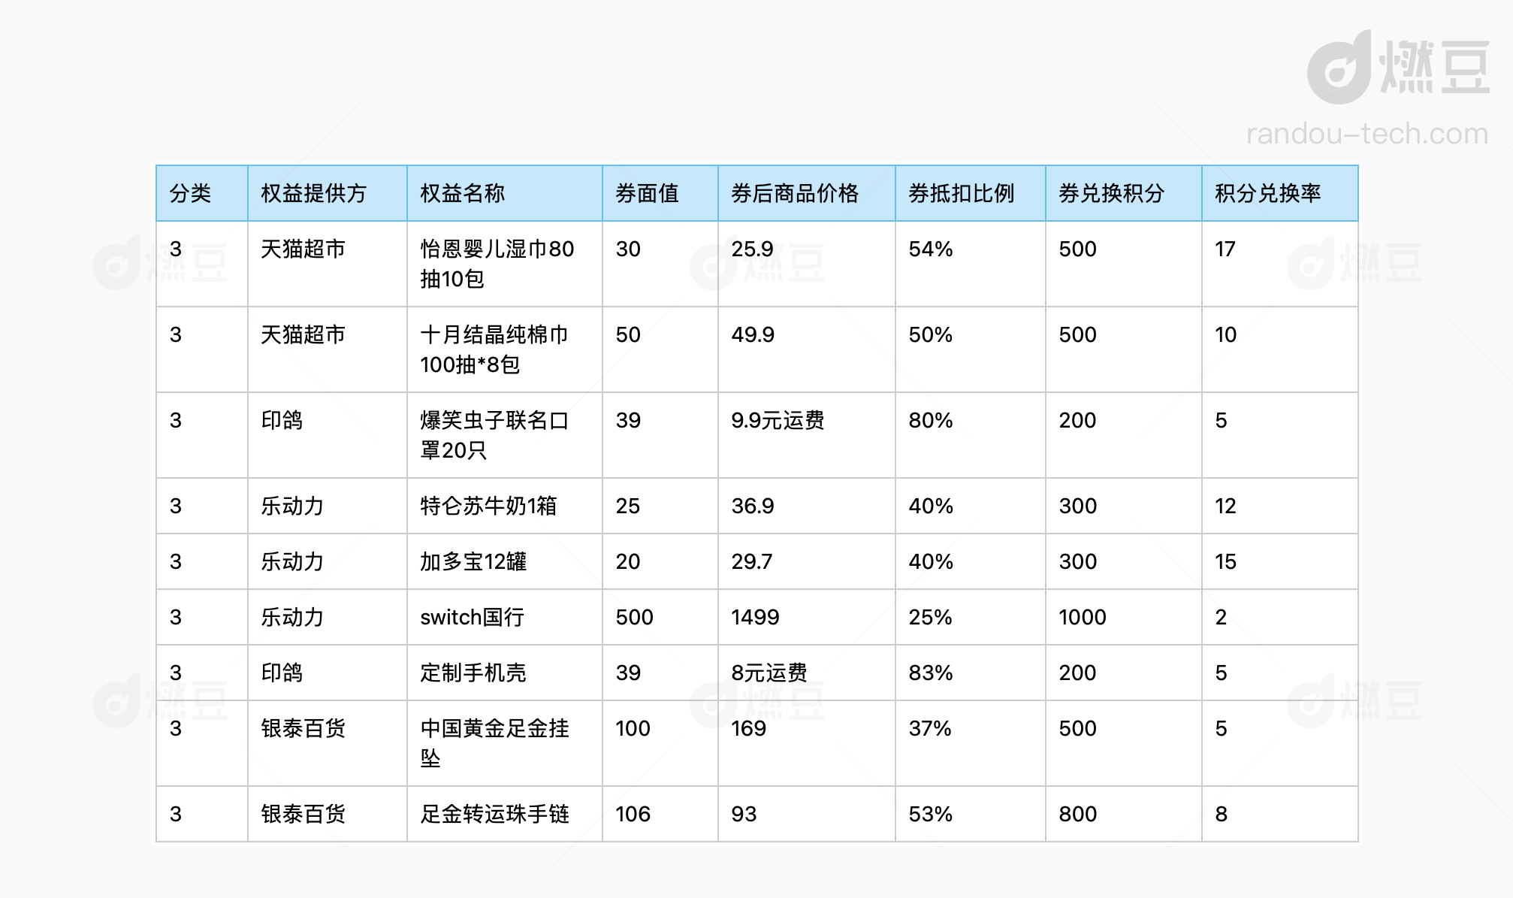Click the 加多宝12罐 cell

pos(473,561)
